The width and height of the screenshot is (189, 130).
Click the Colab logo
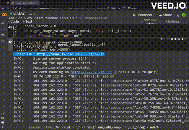click(5, 15)
